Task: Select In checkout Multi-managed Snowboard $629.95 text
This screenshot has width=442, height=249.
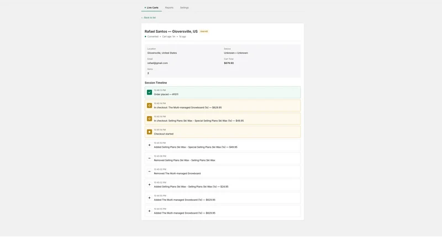Action: (188, 107)
